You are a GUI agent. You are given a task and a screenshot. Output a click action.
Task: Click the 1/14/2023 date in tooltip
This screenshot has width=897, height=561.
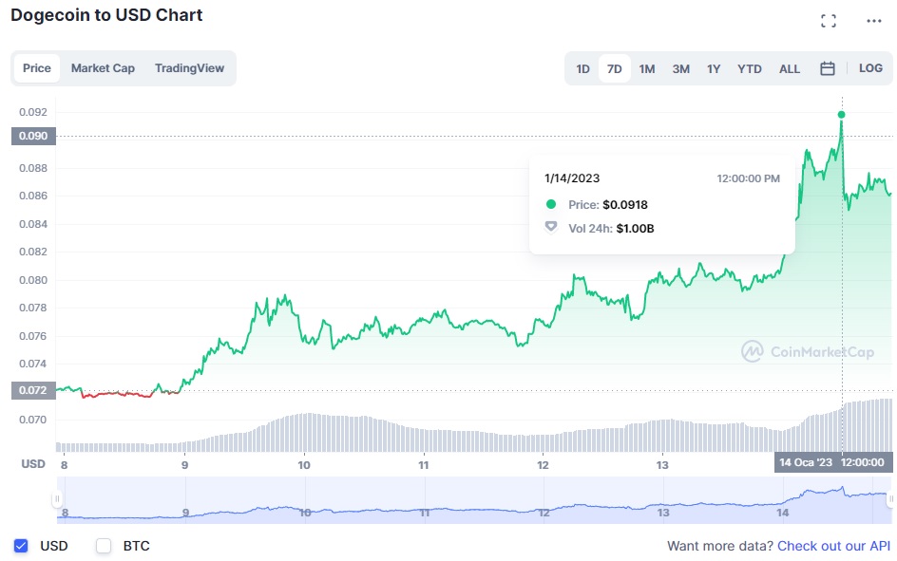(x=572, y=178)
